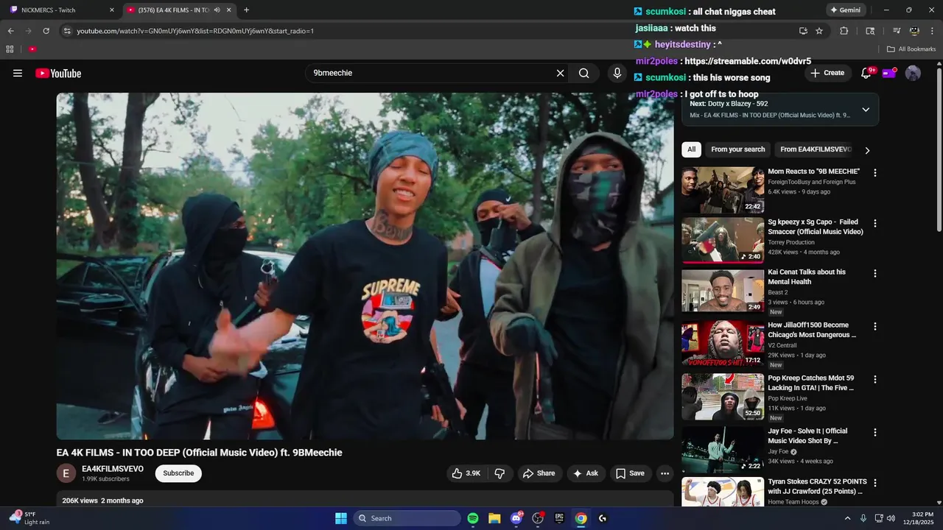Open the YouTube account avatar menu
Screen dimensions: 943x530
point(913,73)
